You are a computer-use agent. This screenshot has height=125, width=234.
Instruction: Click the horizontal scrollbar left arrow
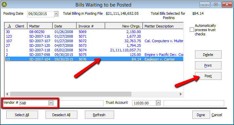pos(7,94)
